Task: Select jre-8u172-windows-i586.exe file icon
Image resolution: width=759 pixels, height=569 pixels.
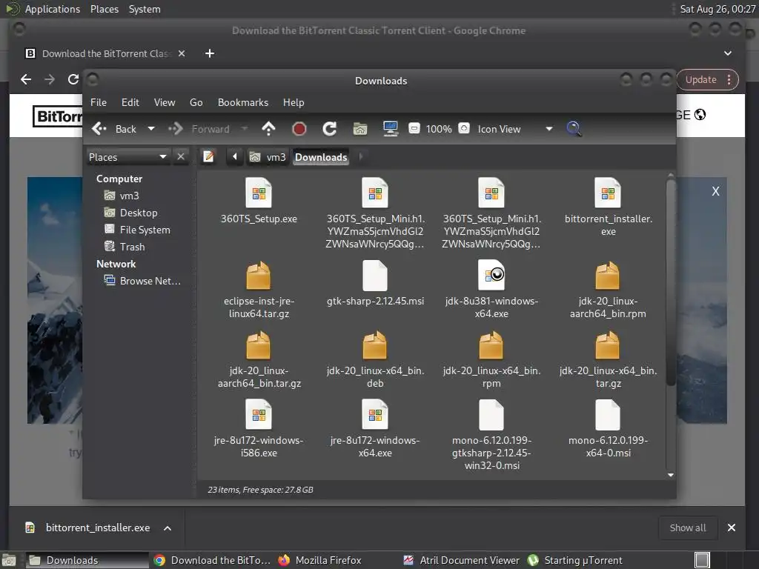Action: pyautogui.click(x=259, y=415)
